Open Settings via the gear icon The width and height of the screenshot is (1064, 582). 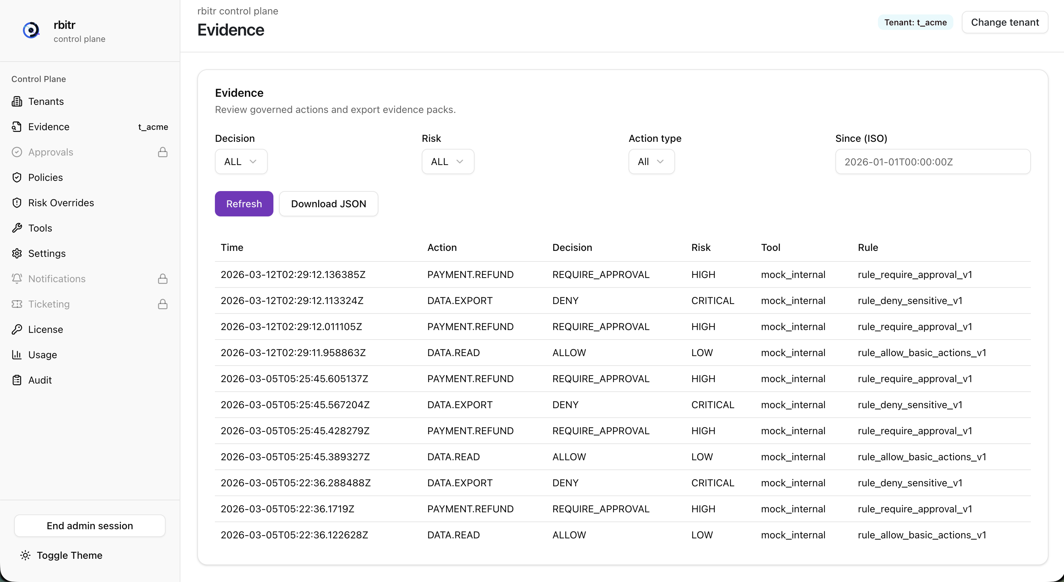[x=17, y=253]
